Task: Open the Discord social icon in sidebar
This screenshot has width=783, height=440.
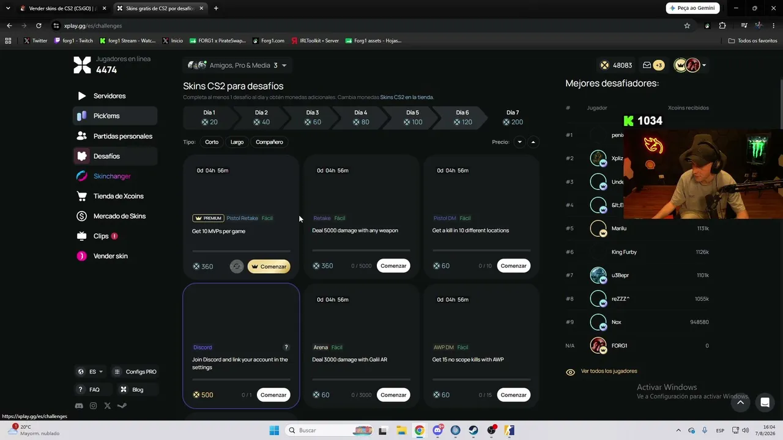Action: (79, 406)
